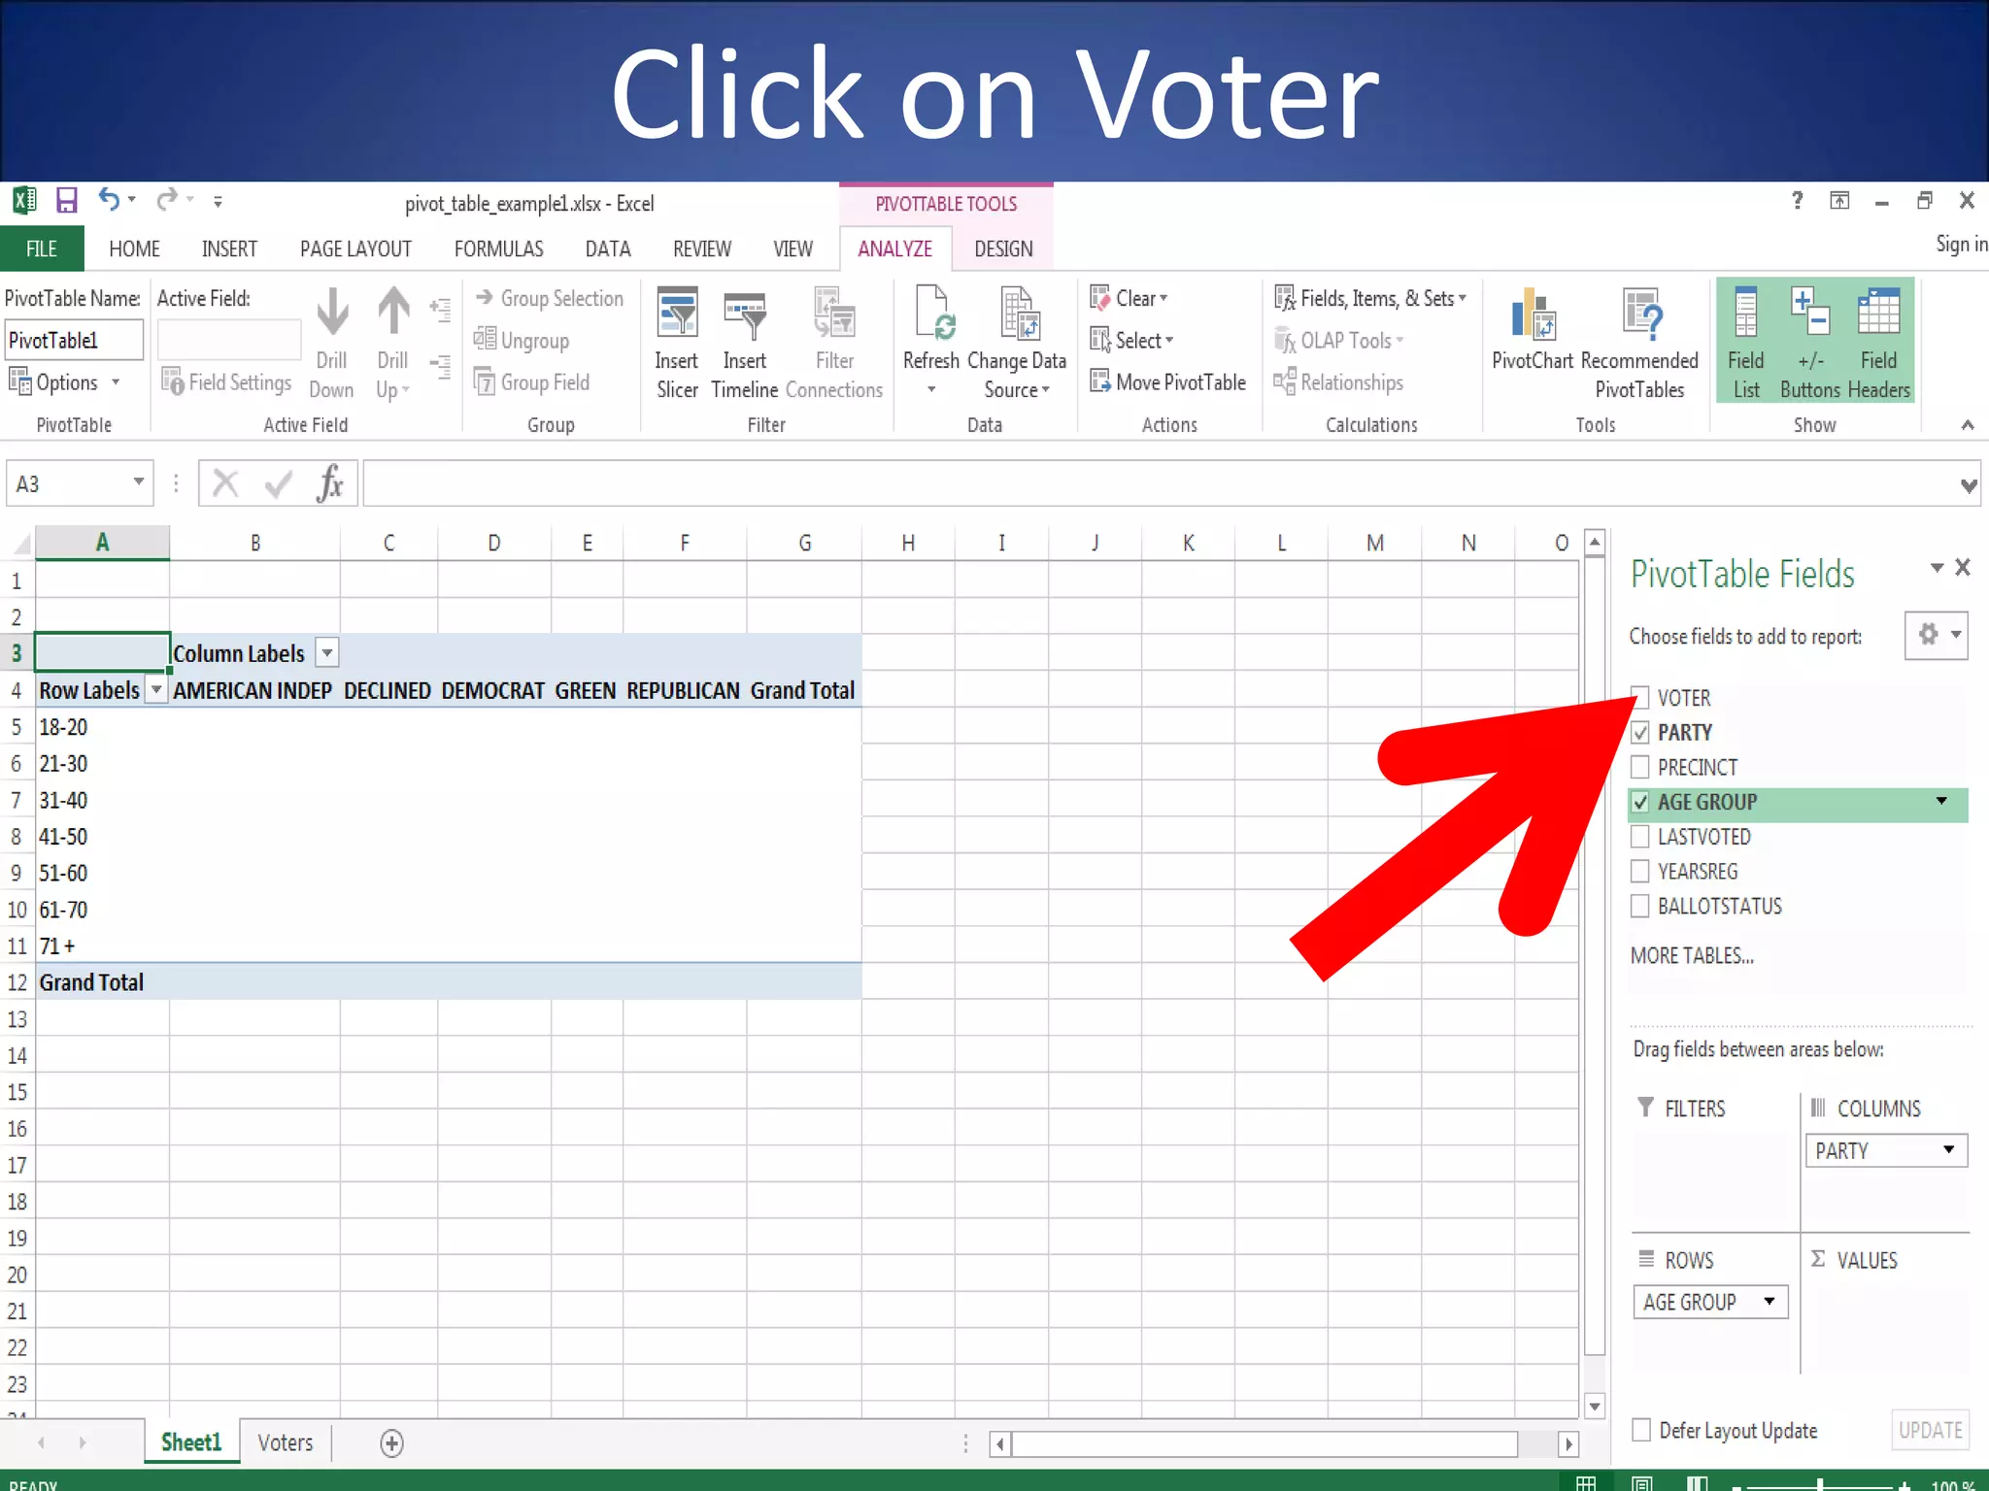Click Filter Connections icon
Image resolution: width=1989 pixels, height=1491 pixels.
click(834, 313)
